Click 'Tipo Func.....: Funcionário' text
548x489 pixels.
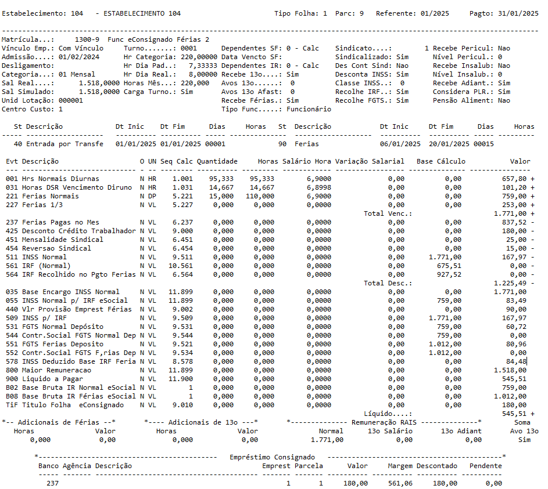(x=276, y=109)
